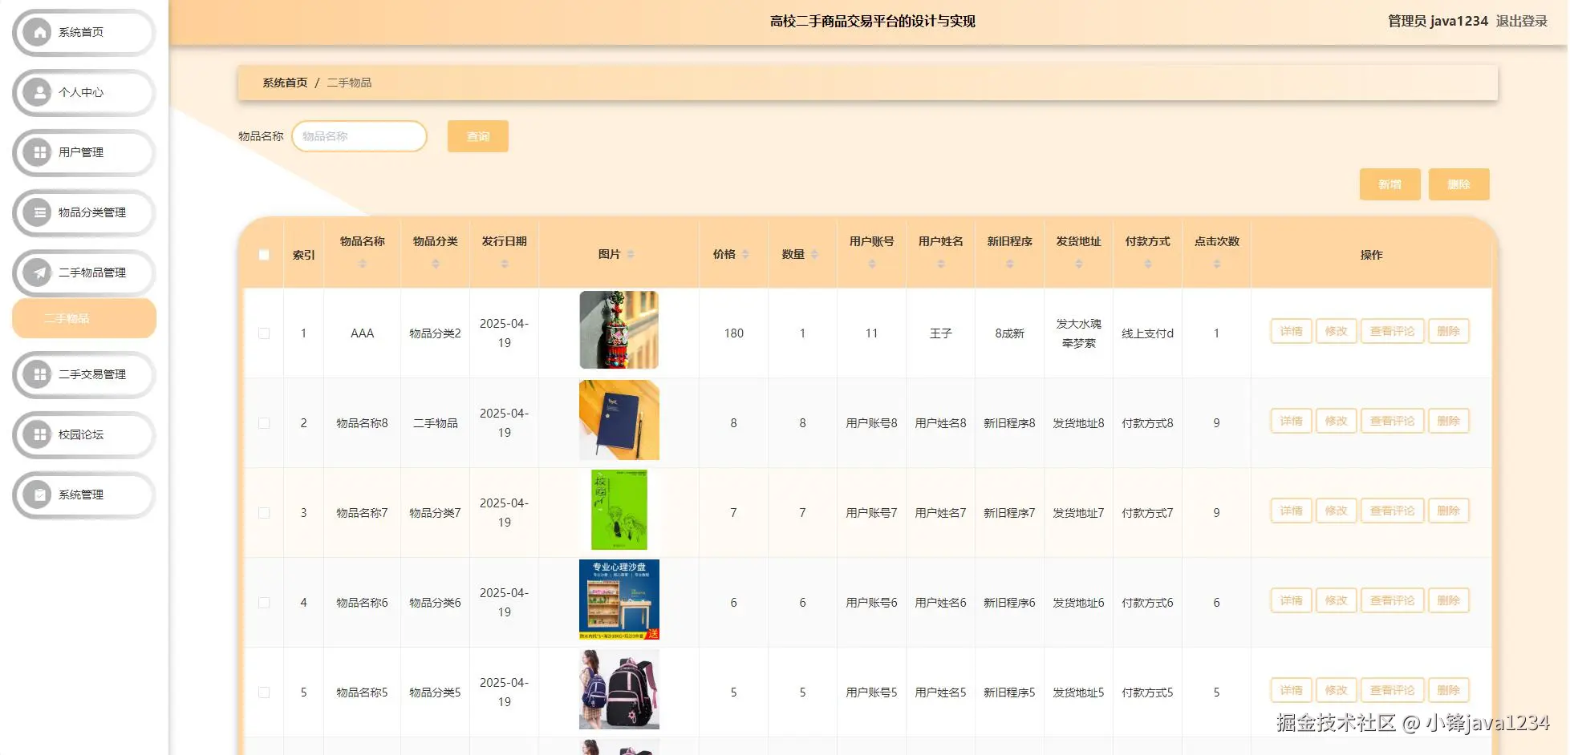The height and width of the screenshot is (755, 1570).
Task: Open the 专业心理沙盘 thumbnail for 物品名称6
Action: pos(619,600)
